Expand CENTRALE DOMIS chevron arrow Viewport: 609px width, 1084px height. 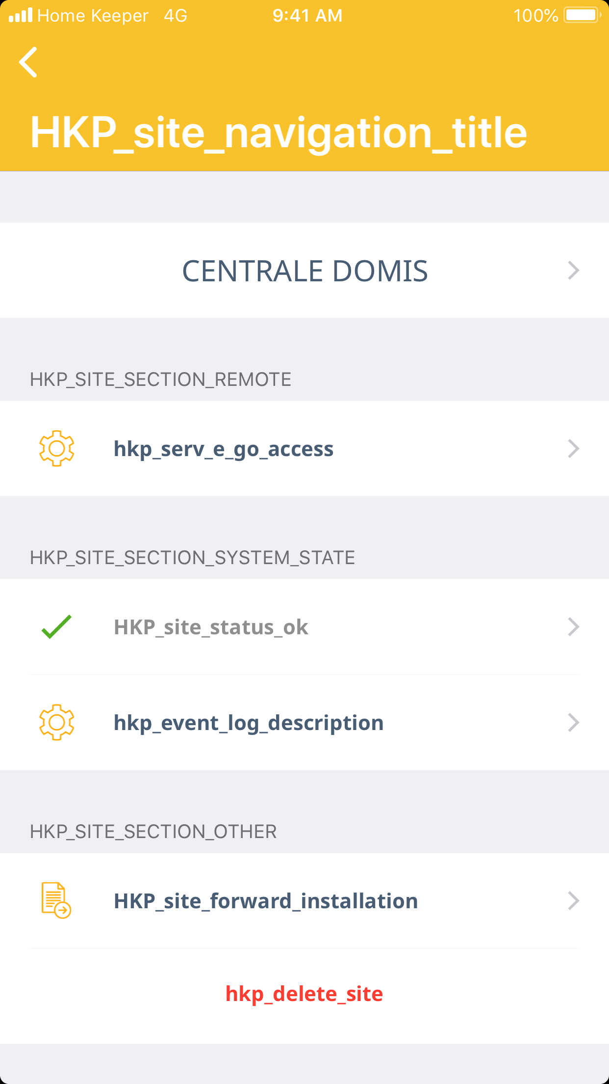tap(573, 271)
